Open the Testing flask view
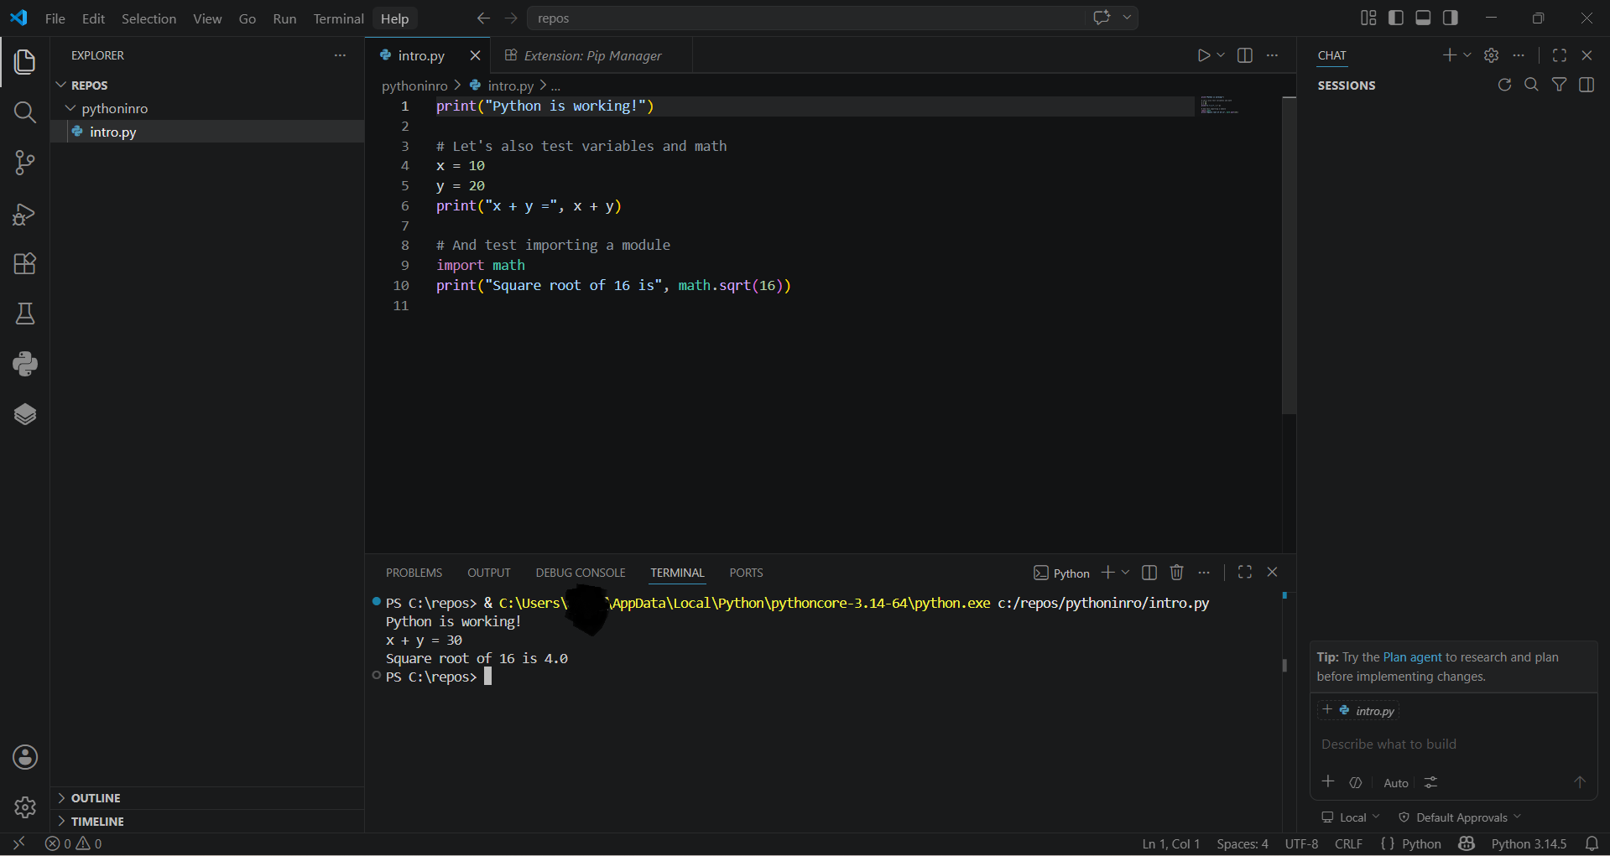Image resolution: width=1610 pixels, height=856 pixels. point(25,314)
